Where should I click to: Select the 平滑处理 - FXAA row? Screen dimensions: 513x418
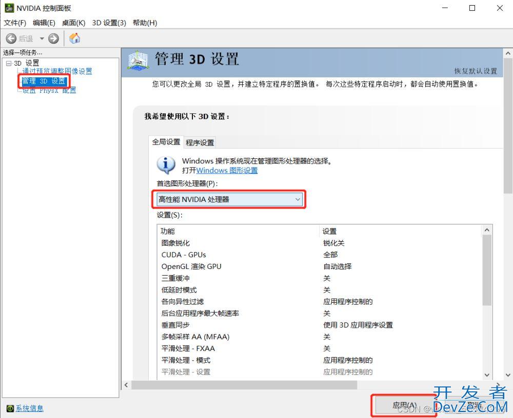click(320, 349)
